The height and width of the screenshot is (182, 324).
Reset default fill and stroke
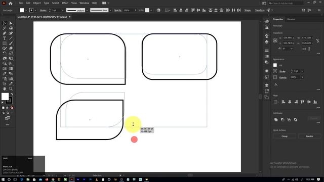[3, 102]
